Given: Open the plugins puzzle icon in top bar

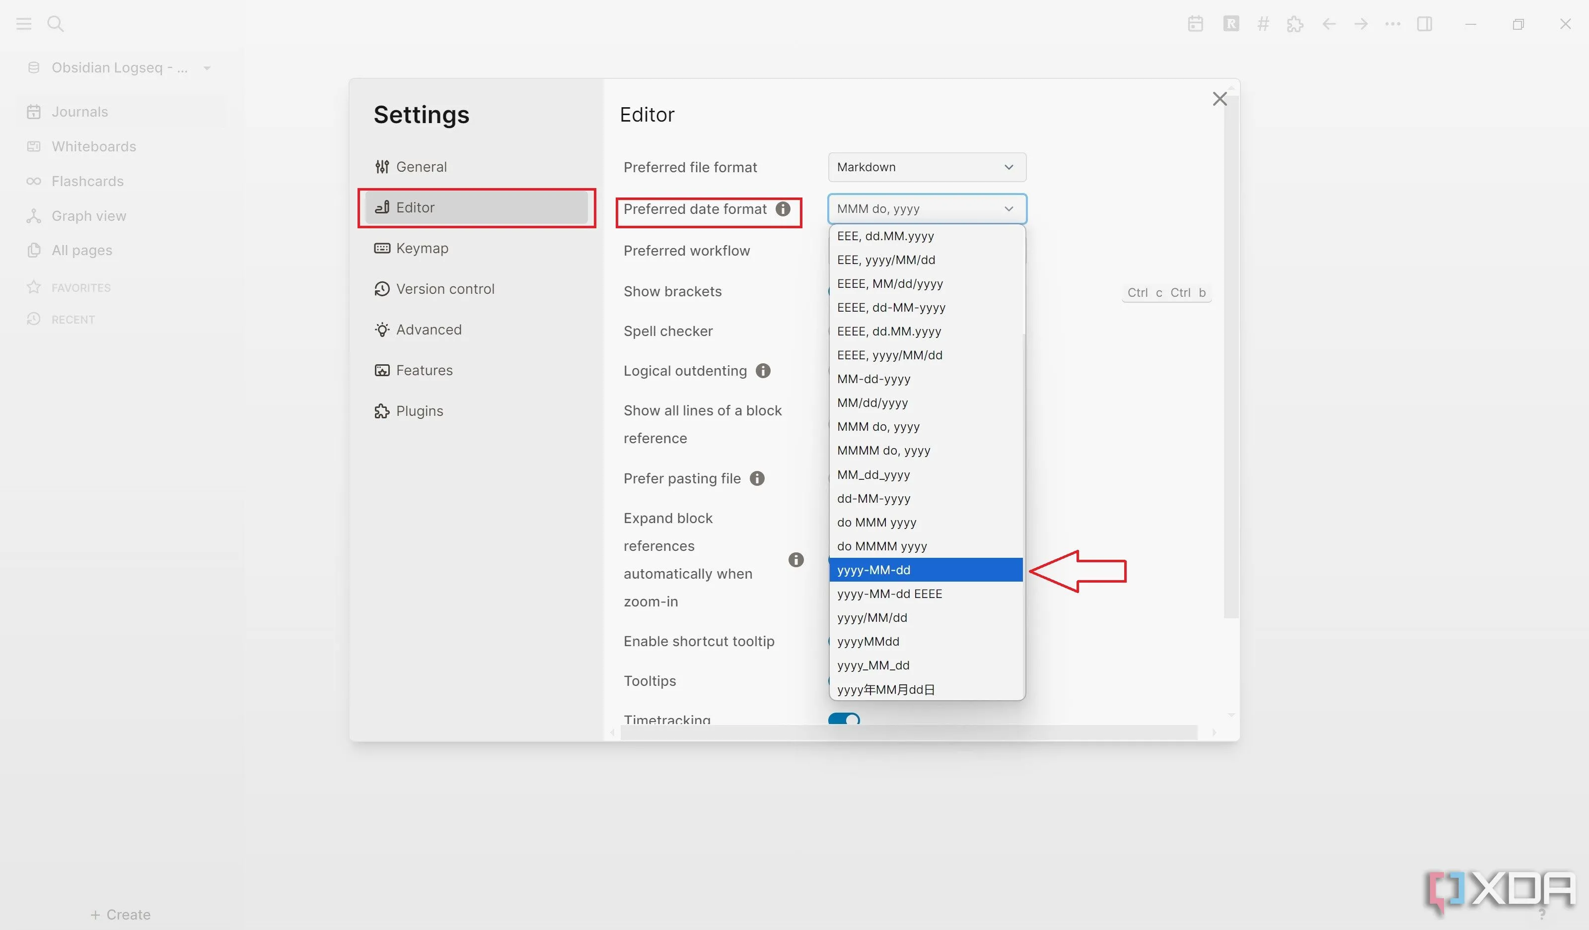Looking at the screenshot, I should pos(1295,24).
